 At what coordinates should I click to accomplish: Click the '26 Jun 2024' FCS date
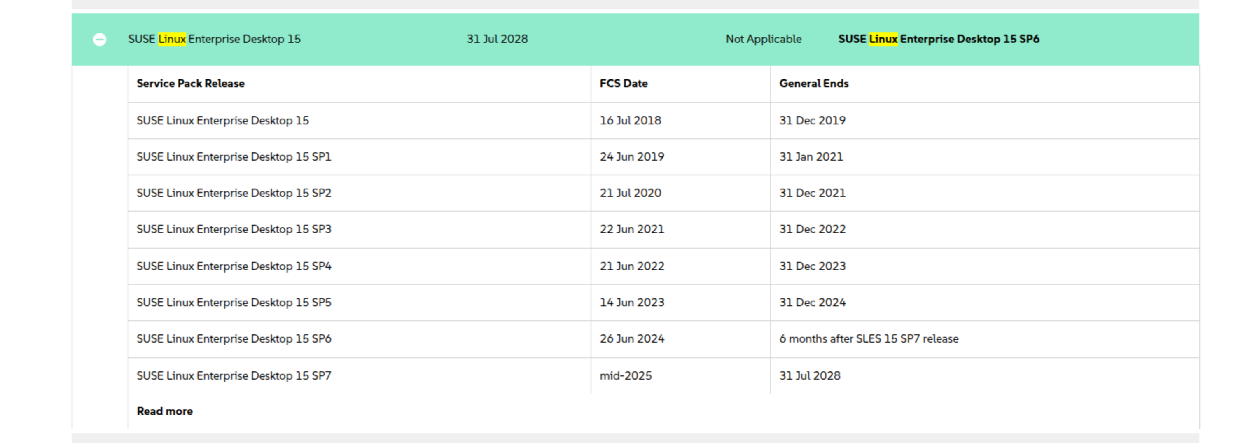632,338
